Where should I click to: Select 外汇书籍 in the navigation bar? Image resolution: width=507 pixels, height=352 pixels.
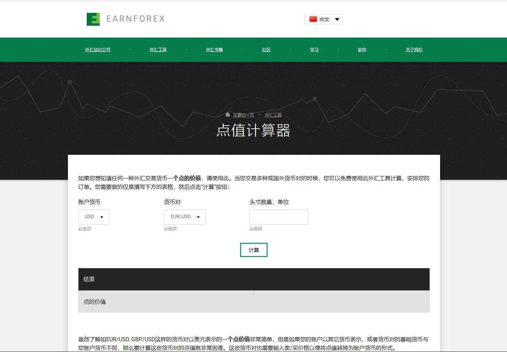pos(214,50)
